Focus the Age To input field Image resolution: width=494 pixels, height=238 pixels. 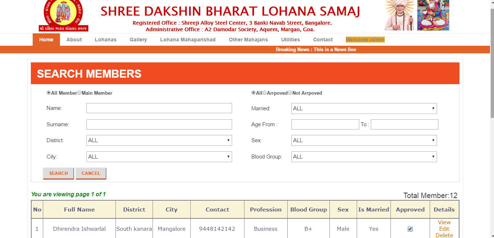405,124
